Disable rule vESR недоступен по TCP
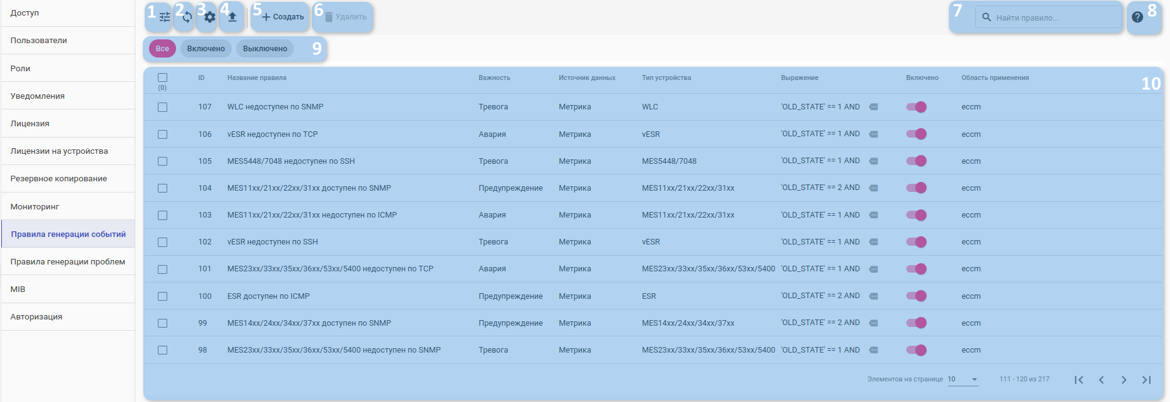This screenshot has height=402, width=1170. pos(916,134)
